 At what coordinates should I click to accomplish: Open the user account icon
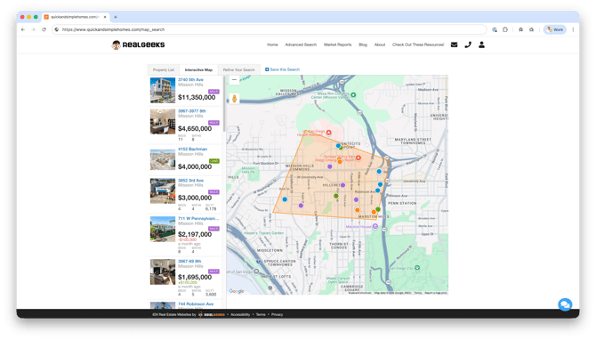tap(481, 45)
